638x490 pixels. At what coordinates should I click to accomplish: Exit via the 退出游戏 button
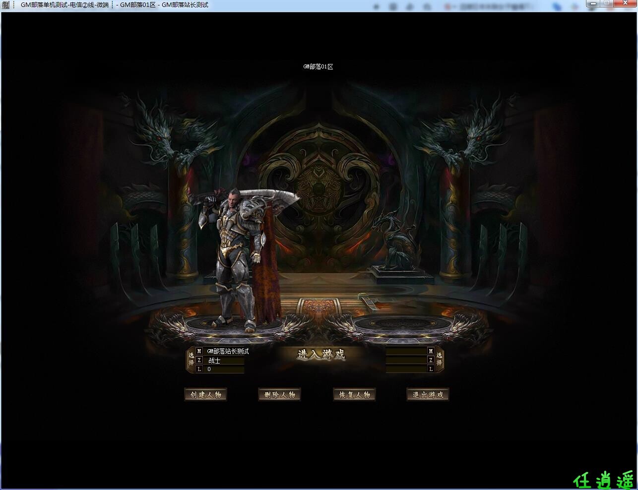tap(428, 395)
